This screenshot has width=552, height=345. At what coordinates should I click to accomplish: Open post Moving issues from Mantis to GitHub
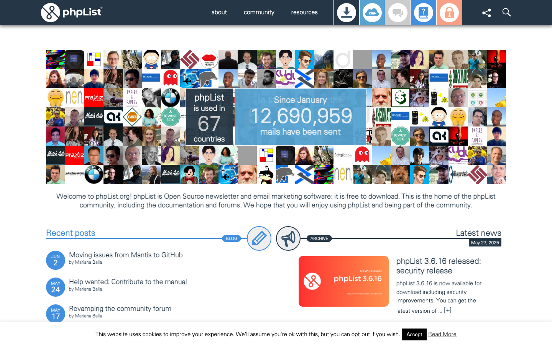point(126,255)
